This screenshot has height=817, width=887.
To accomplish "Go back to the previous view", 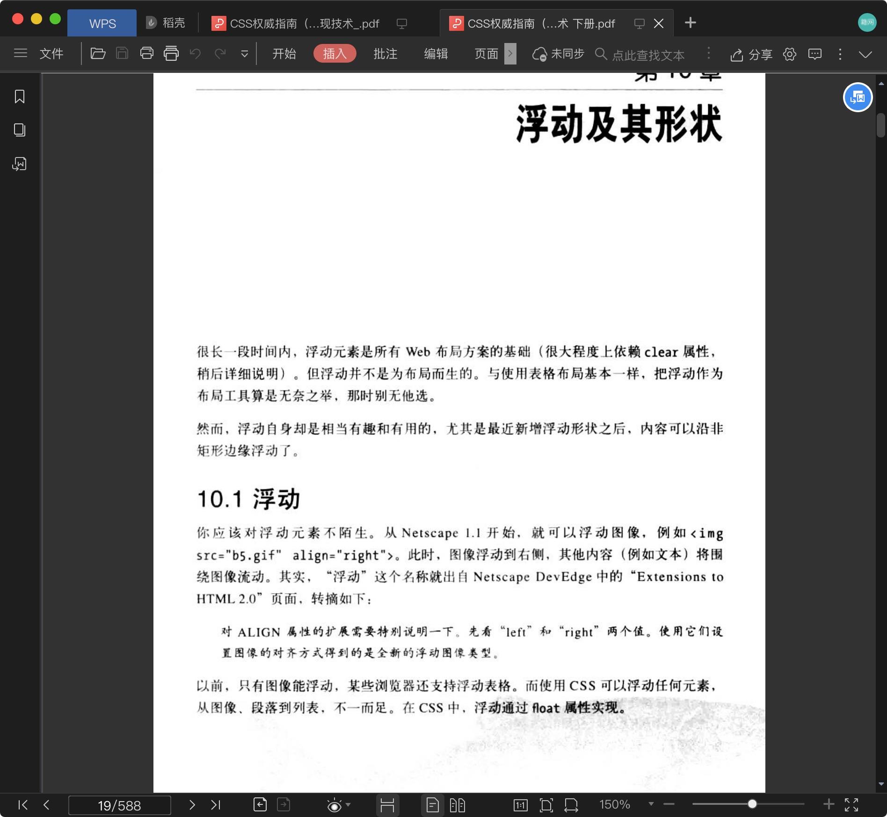I will pyautogui.click(x=260, y=804).
